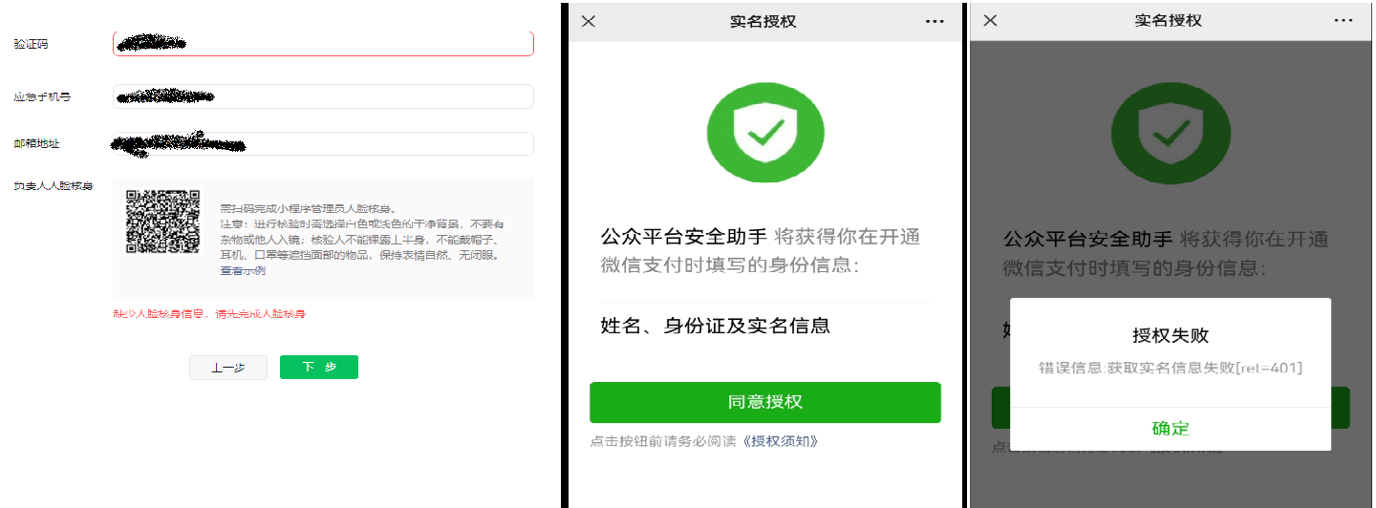This screenshot has width=1376, height=508.
Task: Focus the 邮箱地址 input field
Action: coord(323,144)
